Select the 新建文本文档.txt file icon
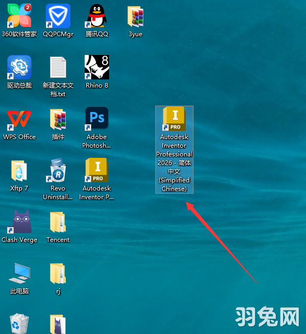Viewport: 306px width, 334px height. [58, 67]
